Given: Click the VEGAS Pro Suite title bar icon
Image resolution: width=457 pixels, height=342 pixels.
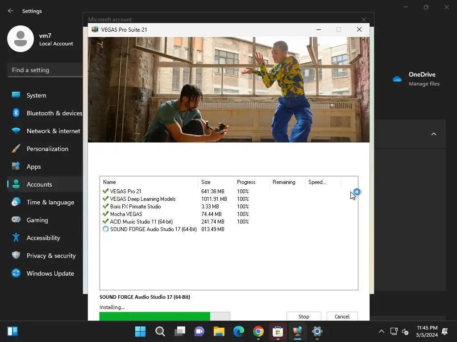Looking at the screenshot, I should [95, 29].
